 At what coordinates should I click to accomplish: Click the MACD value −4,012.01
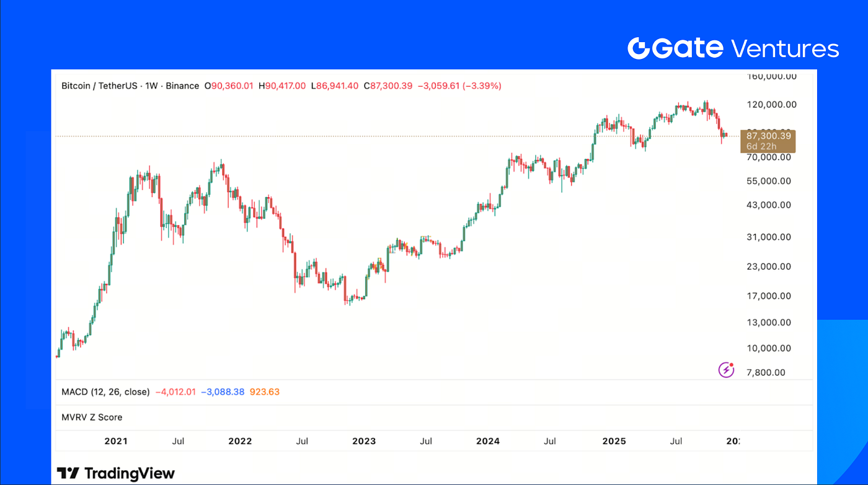175,392
